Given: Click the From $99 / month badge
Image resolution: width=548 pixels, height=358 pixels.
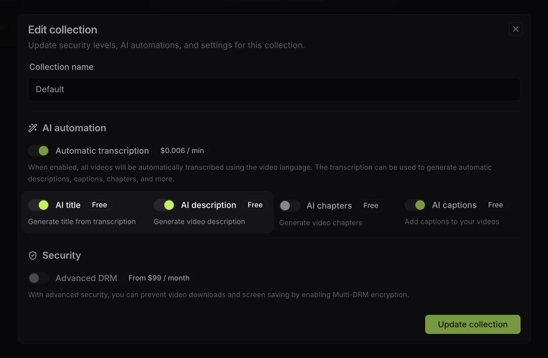Looking at the screenshot, I should [159, 278].
